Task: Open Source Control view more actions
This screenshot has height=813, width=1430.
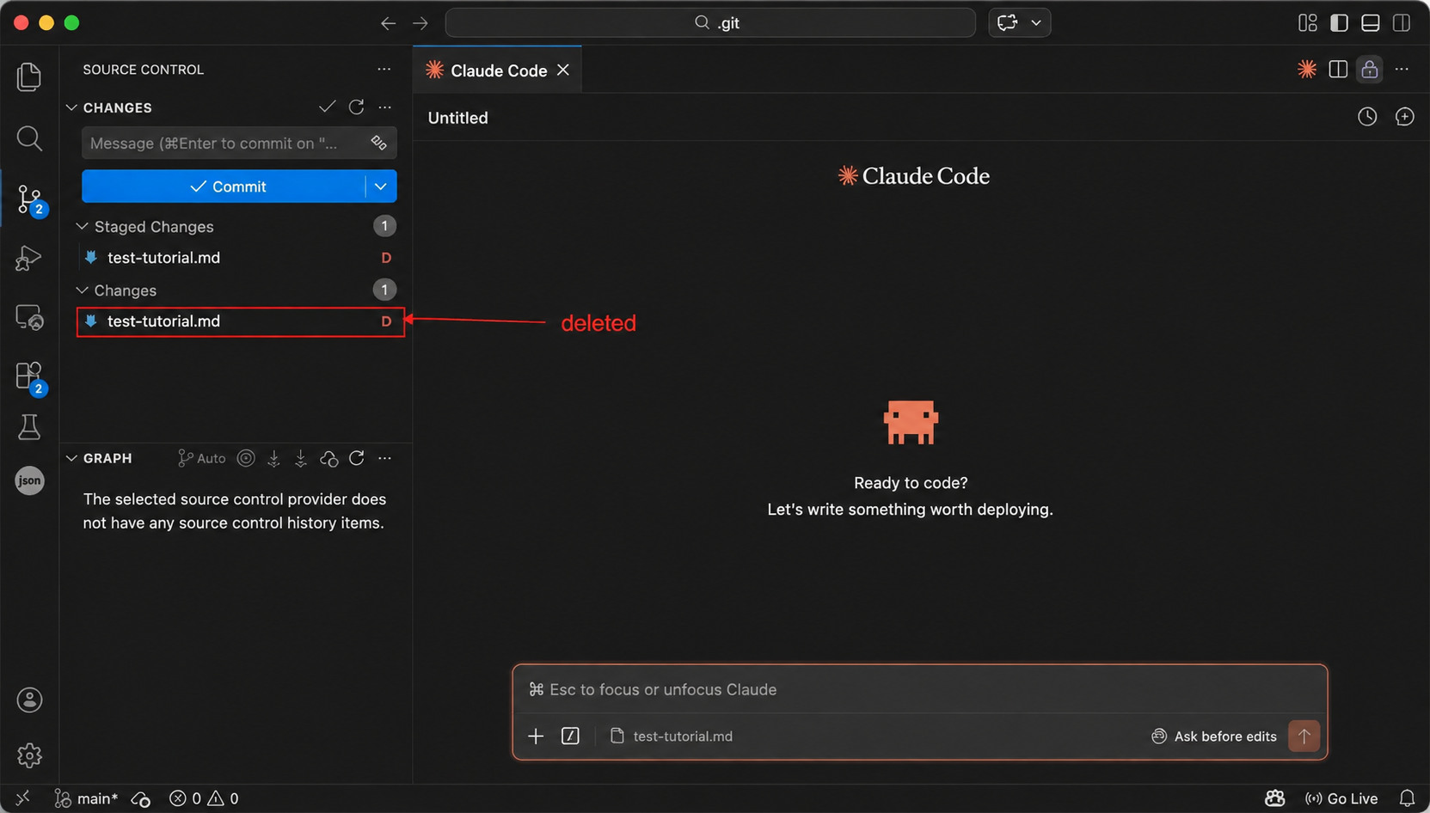Action: [x=384, y=70]
